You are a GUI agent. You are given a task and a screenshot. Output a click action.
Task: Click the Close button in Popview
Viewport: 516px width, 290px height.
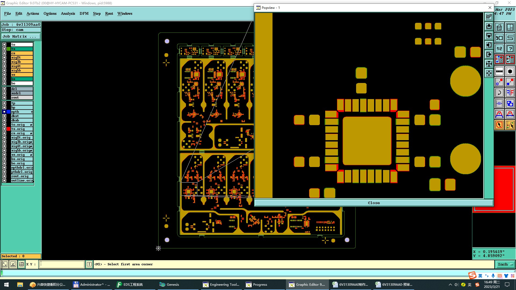point(374,203)
